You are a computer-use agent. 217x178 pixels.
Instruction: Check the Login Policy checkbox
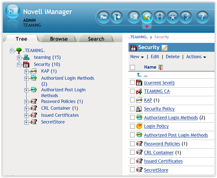pos(132,126)
